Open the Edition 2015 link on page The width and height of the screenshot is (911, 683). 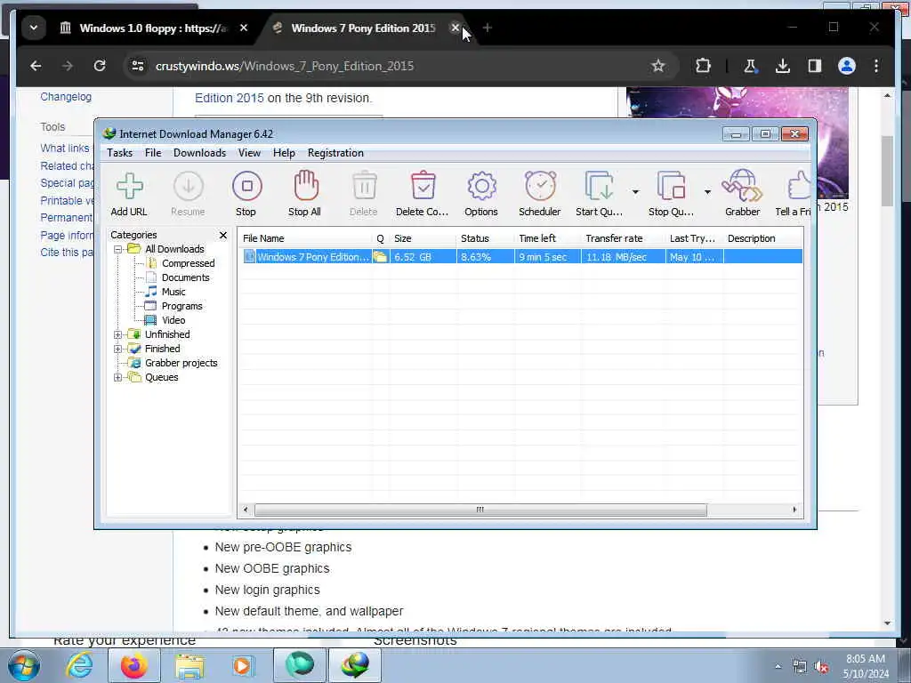(229, 98)
